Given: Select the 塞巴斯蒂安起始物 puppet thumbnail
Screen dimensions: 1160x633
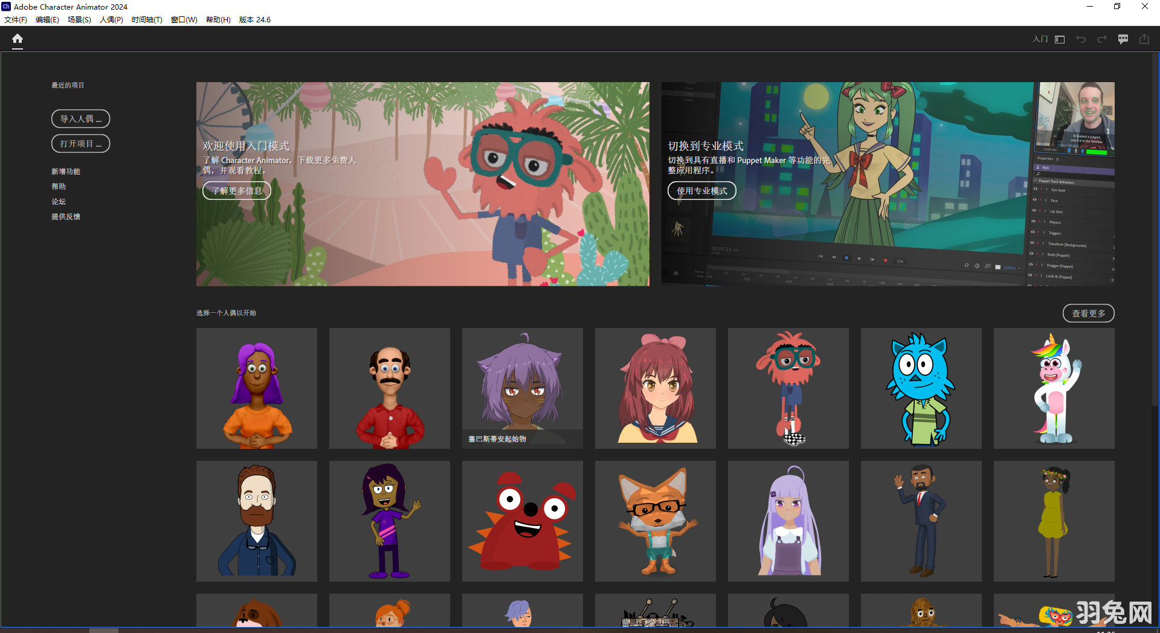Looking at the screenshot, I should [x=522, y=388].
